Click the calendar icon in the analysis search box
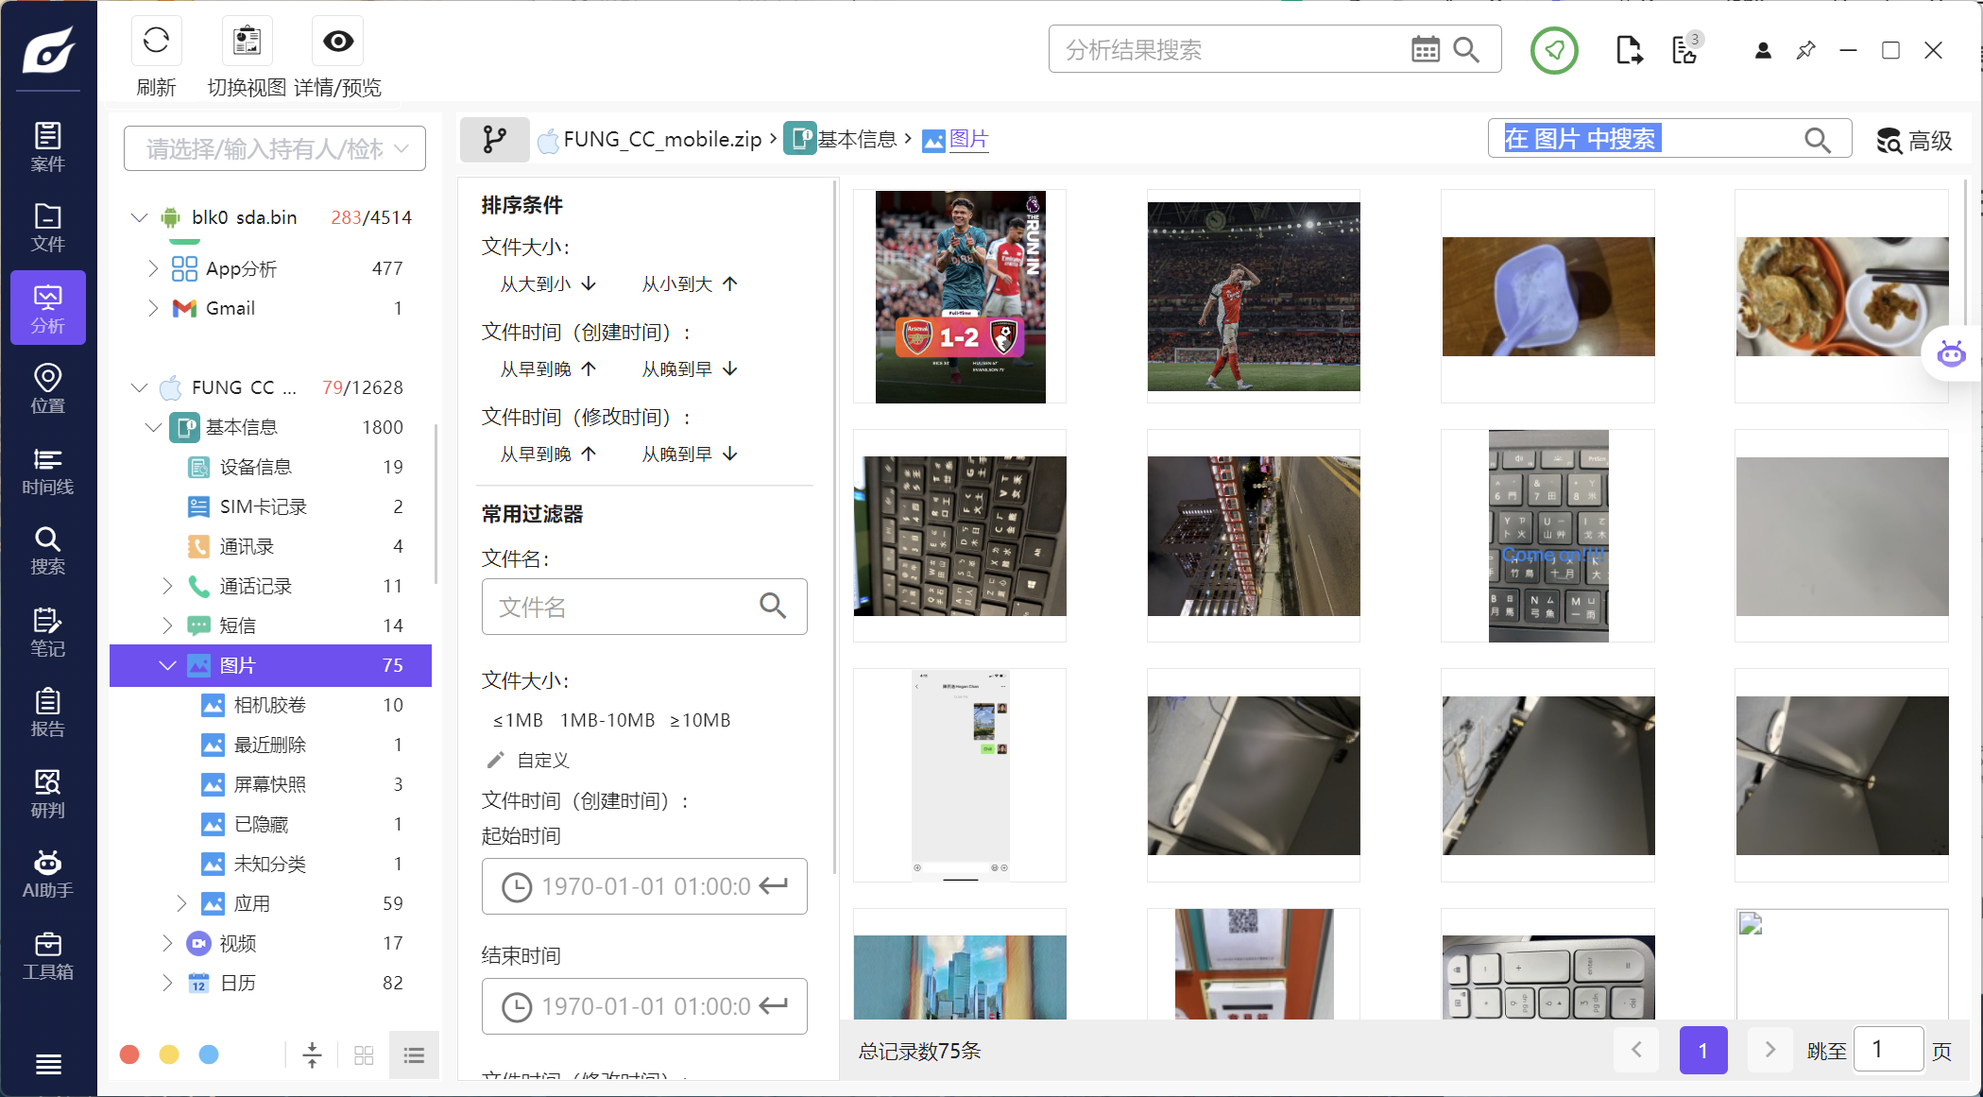 [x=1425, y=49]
